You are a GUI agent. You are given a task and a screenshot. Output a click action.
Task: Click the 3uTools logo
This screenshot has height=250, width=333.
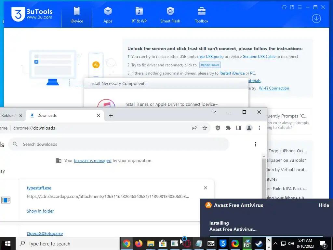coord(32,14)
